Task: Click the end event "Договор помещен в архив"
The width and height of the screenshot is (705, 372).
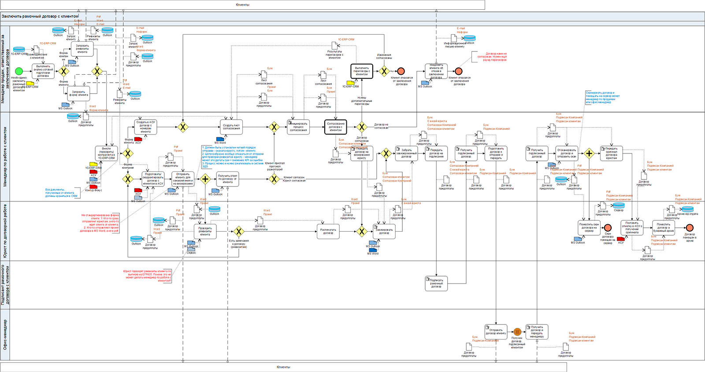Action: (690, 228)
